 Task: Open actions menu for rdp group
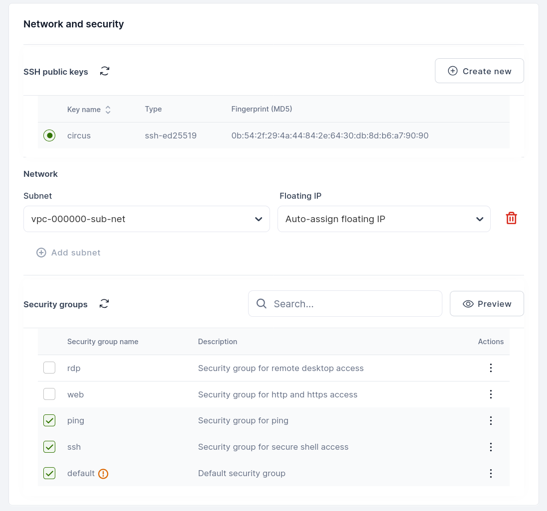[x=491, y=368]
